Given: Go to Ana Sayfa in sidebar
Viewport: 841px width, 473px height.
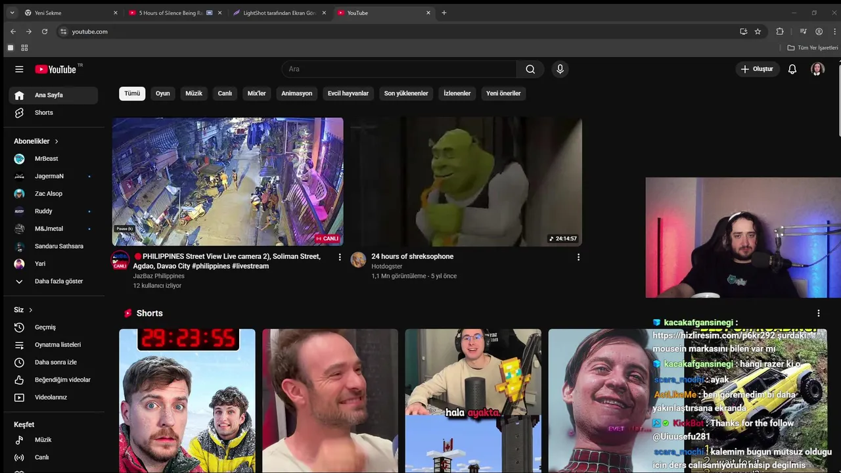Looking at the screenshot, I should point(53,95).
